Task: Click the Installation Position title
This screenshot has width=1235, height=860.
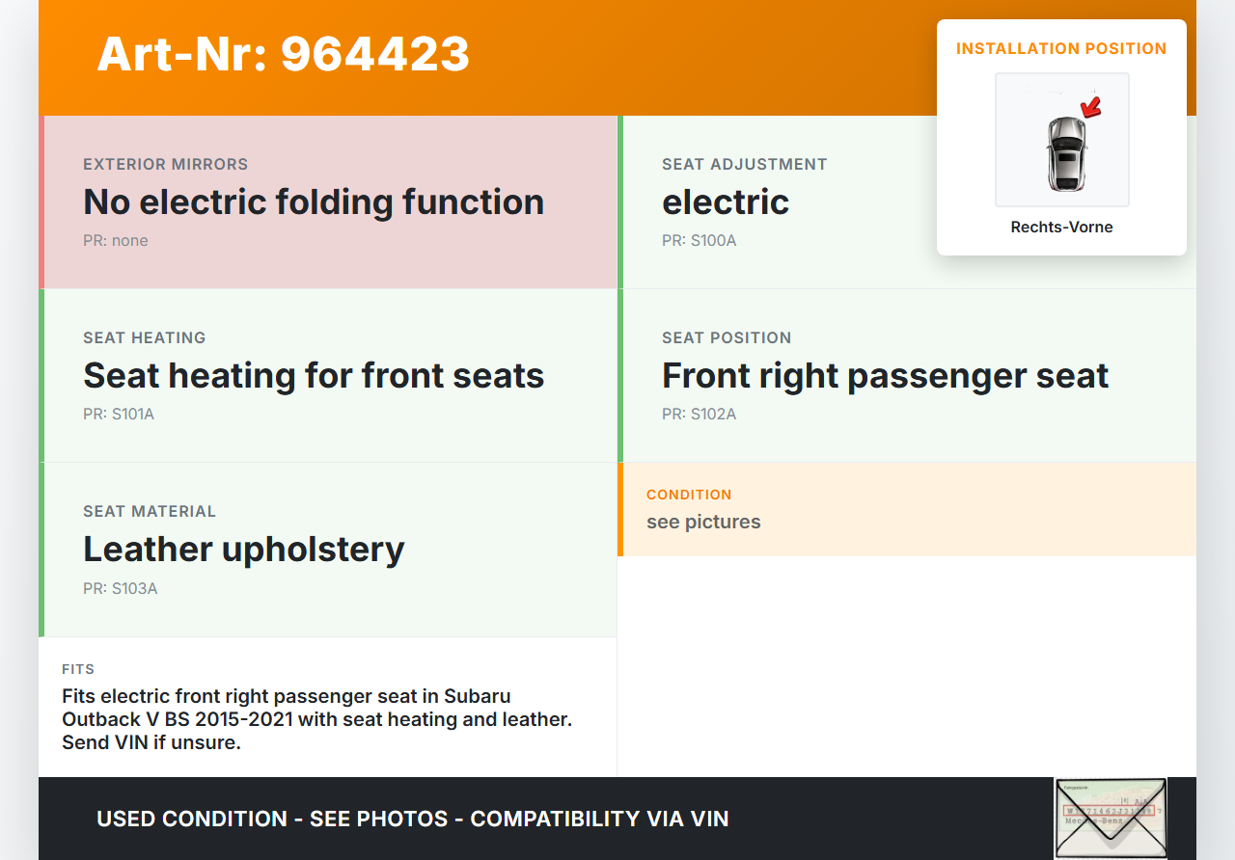Action: point(1061,48)
